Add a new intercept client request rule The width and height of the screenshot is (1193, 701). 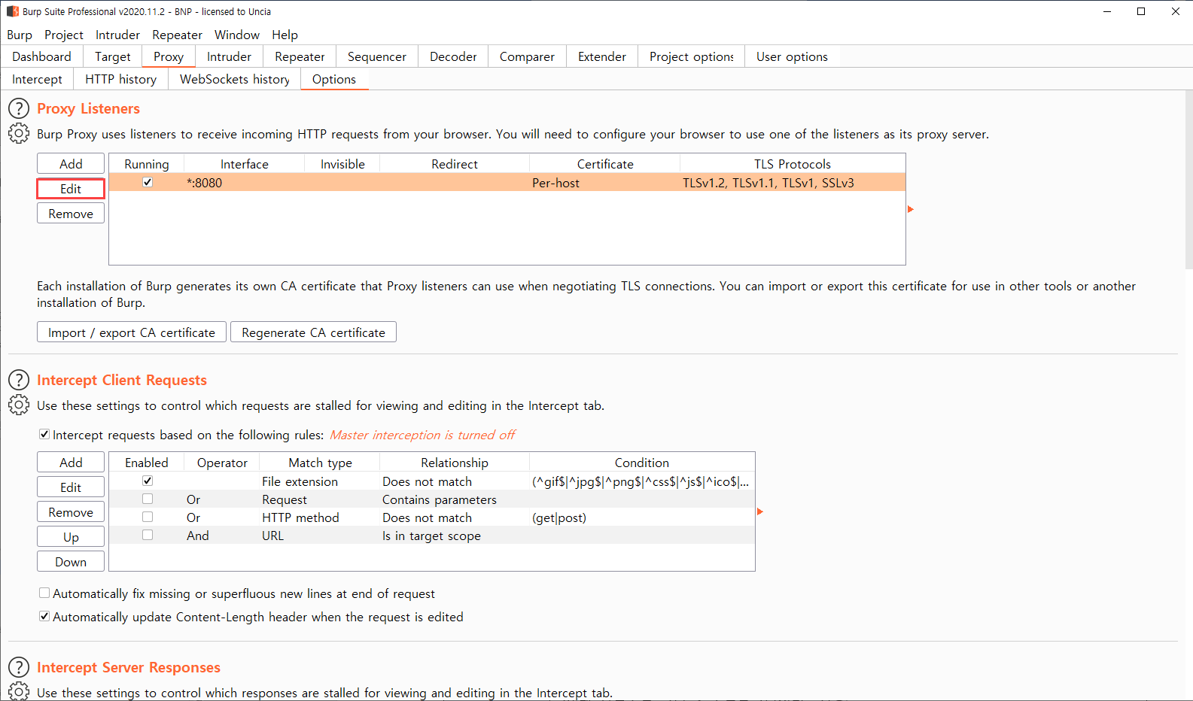pos(71,462)
